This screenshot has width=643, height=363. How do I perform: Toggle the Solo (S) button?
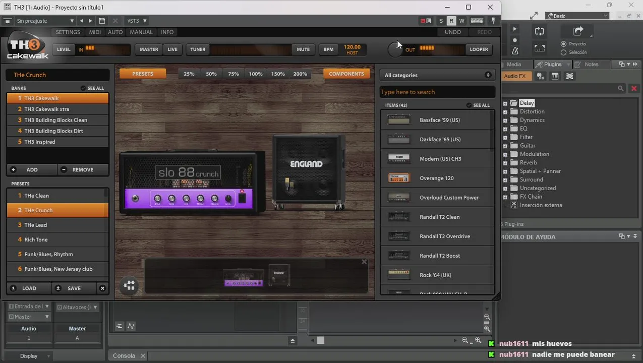tap(441, 21)
